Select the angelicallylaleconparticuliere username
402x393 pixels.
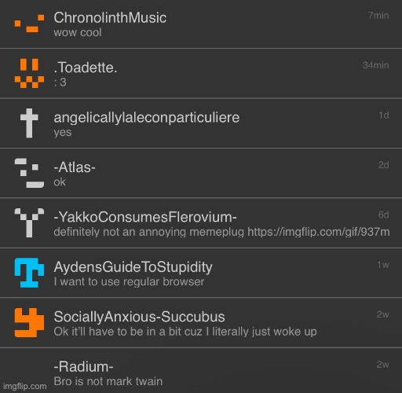pyautogui.click(x=147, y=118)
